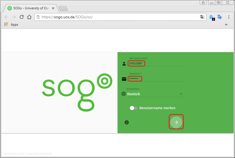The width and height of the screenshot is (235, 158).
Task: Close the SOGo browser tab
Action: [x=53, y=8]
